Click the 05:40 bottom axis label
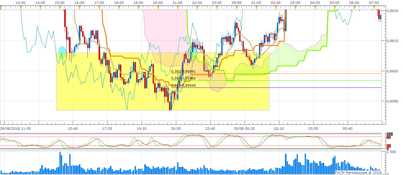The image size is (403, 175). (x=348, y=129)
